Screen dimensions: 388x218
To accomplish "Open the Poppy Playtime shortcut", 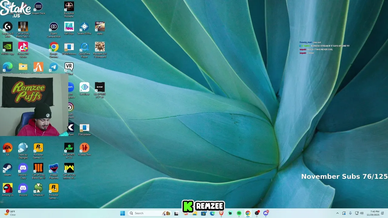I will pos(54,172).
